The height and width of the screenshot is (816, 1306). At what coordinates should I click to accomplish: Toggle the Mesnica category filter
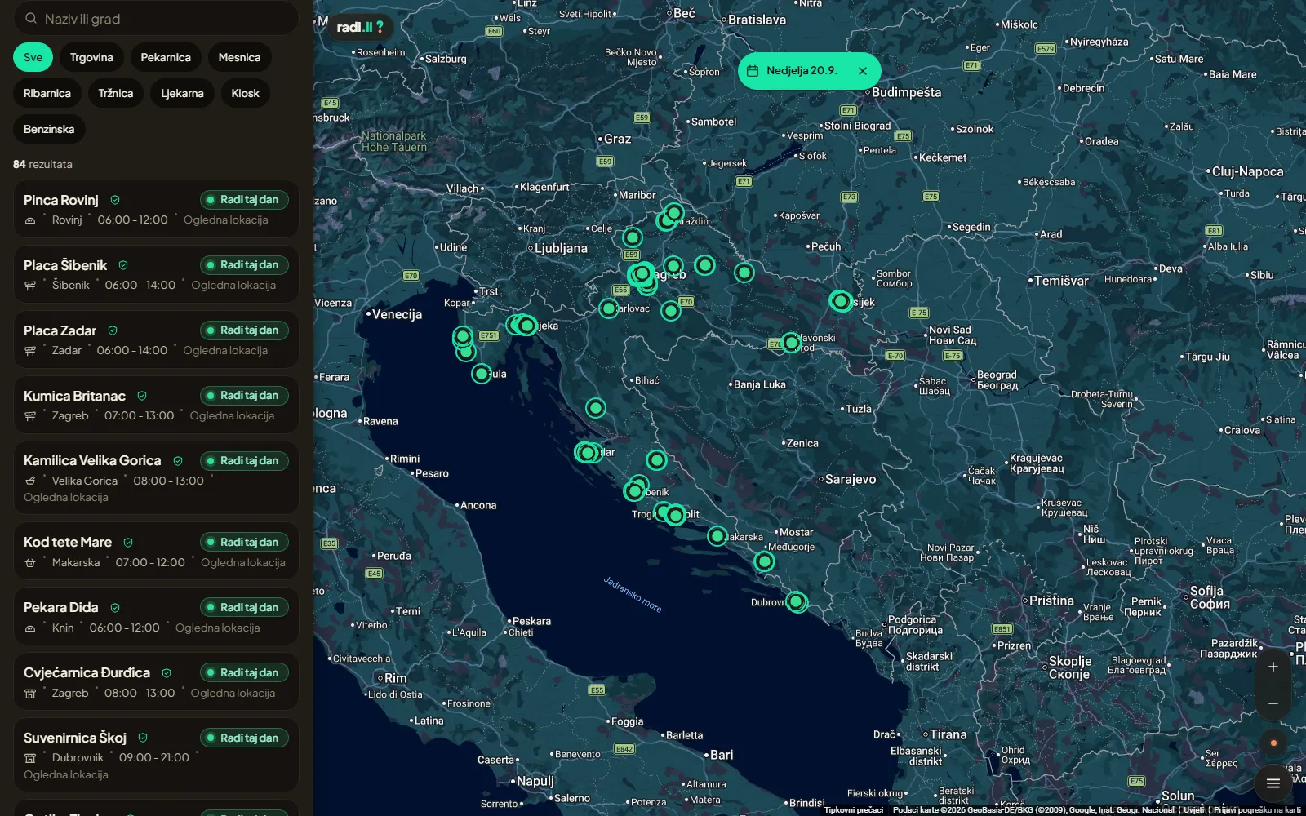pos(239,57)
